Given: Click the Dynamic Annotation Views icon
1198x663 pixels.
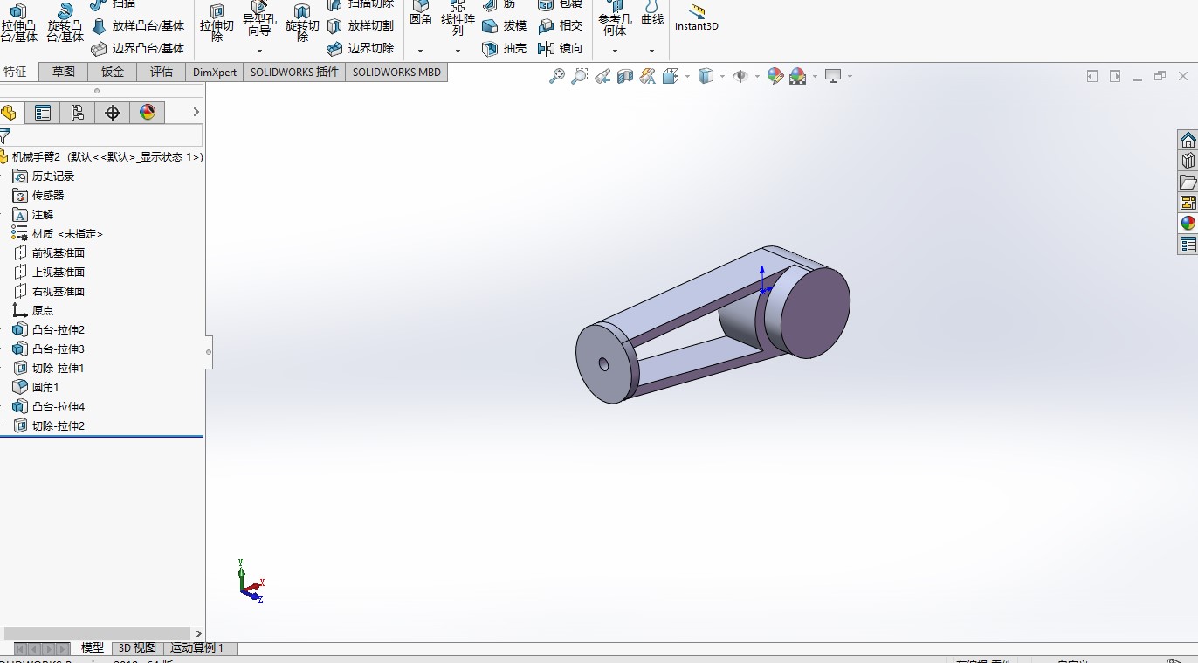Looking at the screenshot, I should (647, 77).
